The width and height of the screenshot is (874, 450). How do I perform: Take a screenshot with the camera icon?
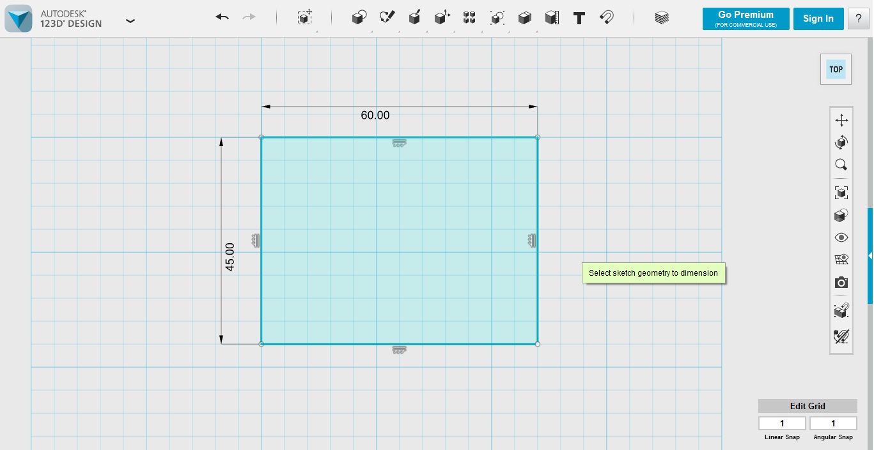(x=841, y=282)
